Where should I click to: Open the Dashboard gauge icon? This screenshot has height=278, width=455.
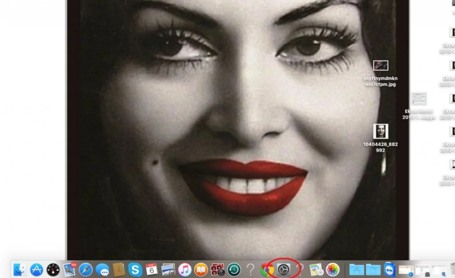53,270
